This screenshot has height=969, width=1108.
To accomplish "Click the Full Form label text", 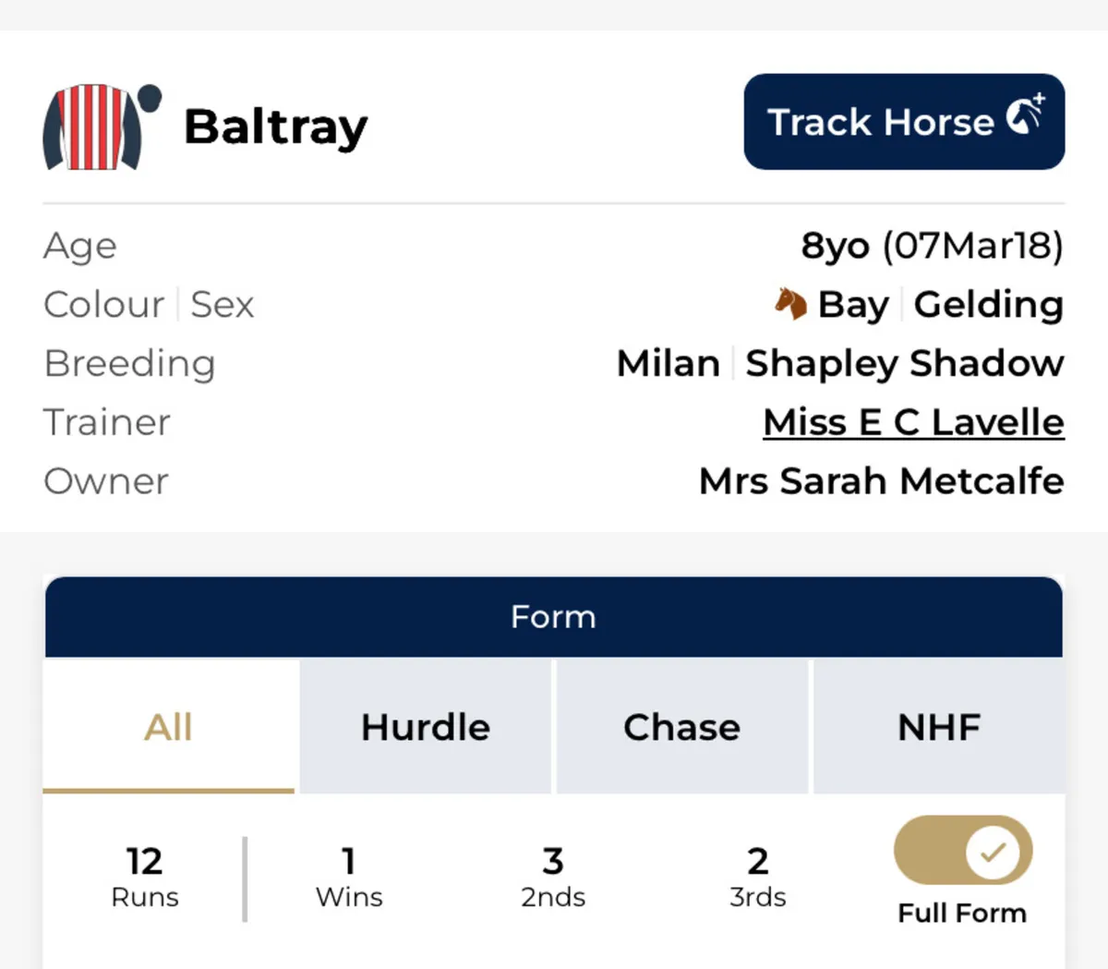I will coord(962,913).
